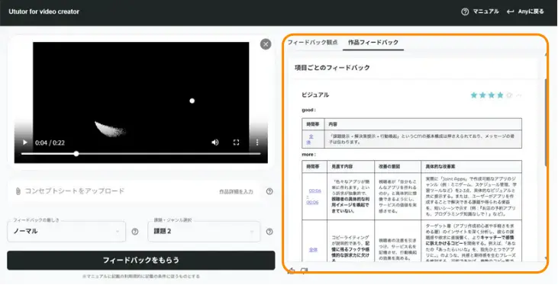Collapse ビジュアル section using chevron
This screenshot has width=558, height=285.
pos(519,95)
